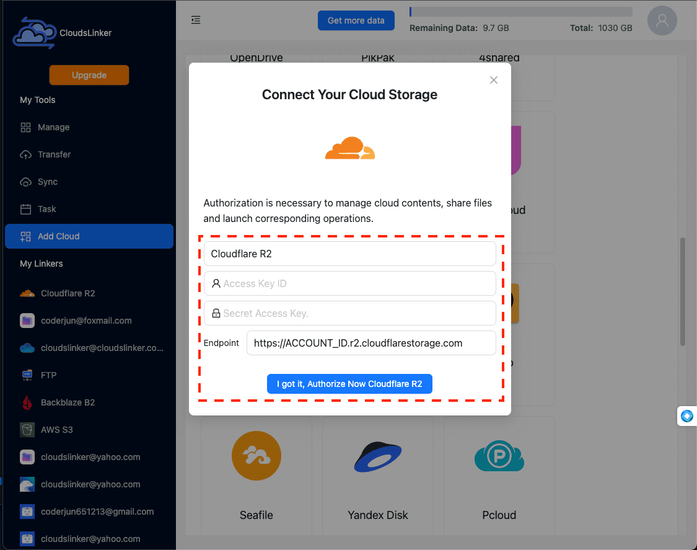Click the Endpoint label

click(x=221, y=343)
